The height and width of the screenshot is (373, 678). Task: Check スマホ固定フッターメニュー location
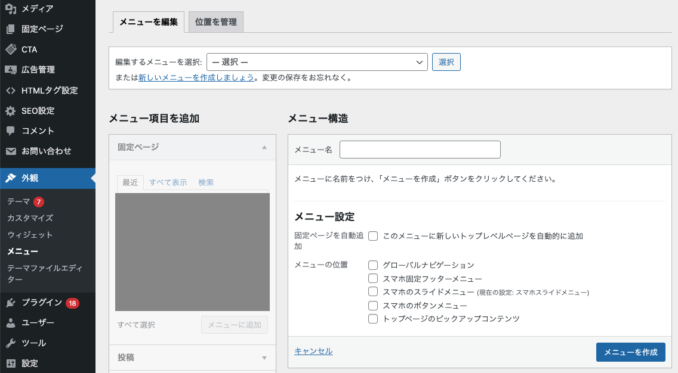pos(373,278)
